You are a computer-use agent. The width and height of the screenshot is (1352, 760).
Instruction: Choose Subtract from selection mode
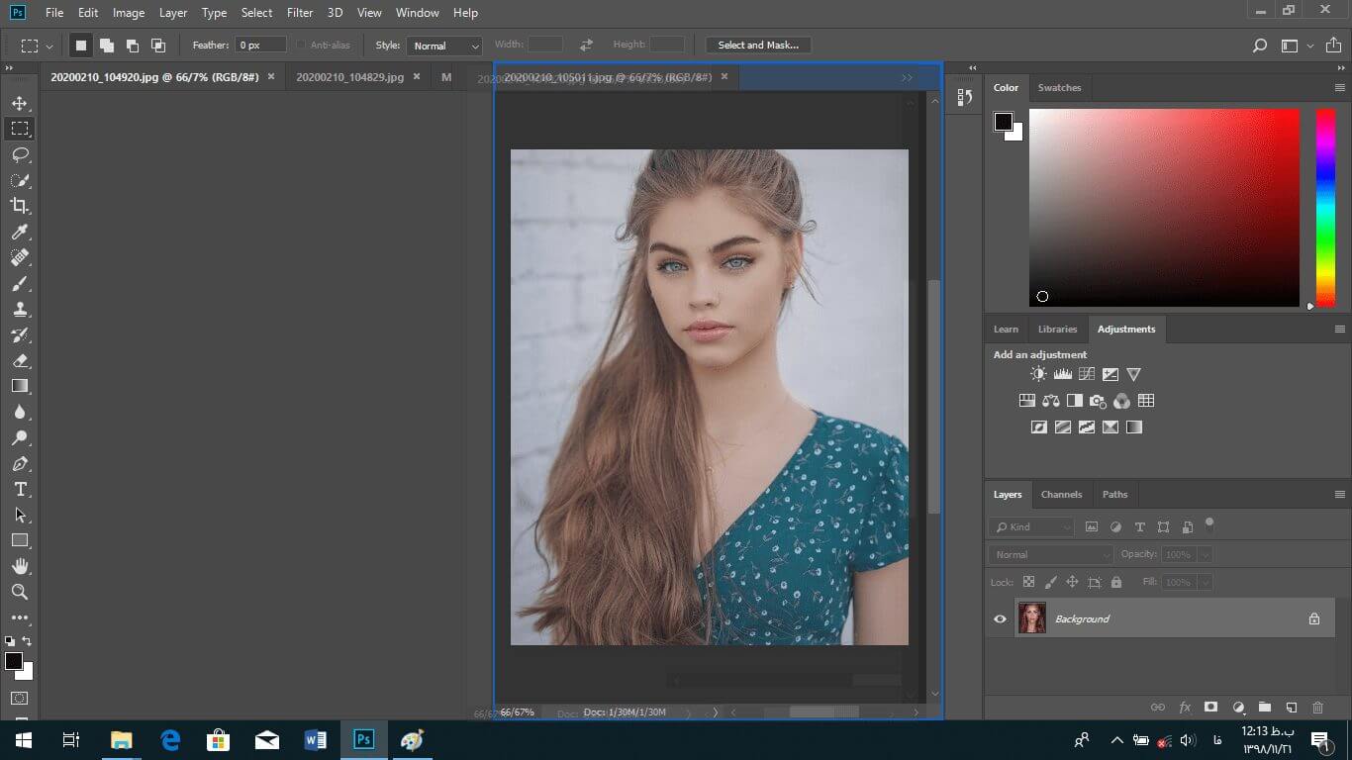[132, 46]
